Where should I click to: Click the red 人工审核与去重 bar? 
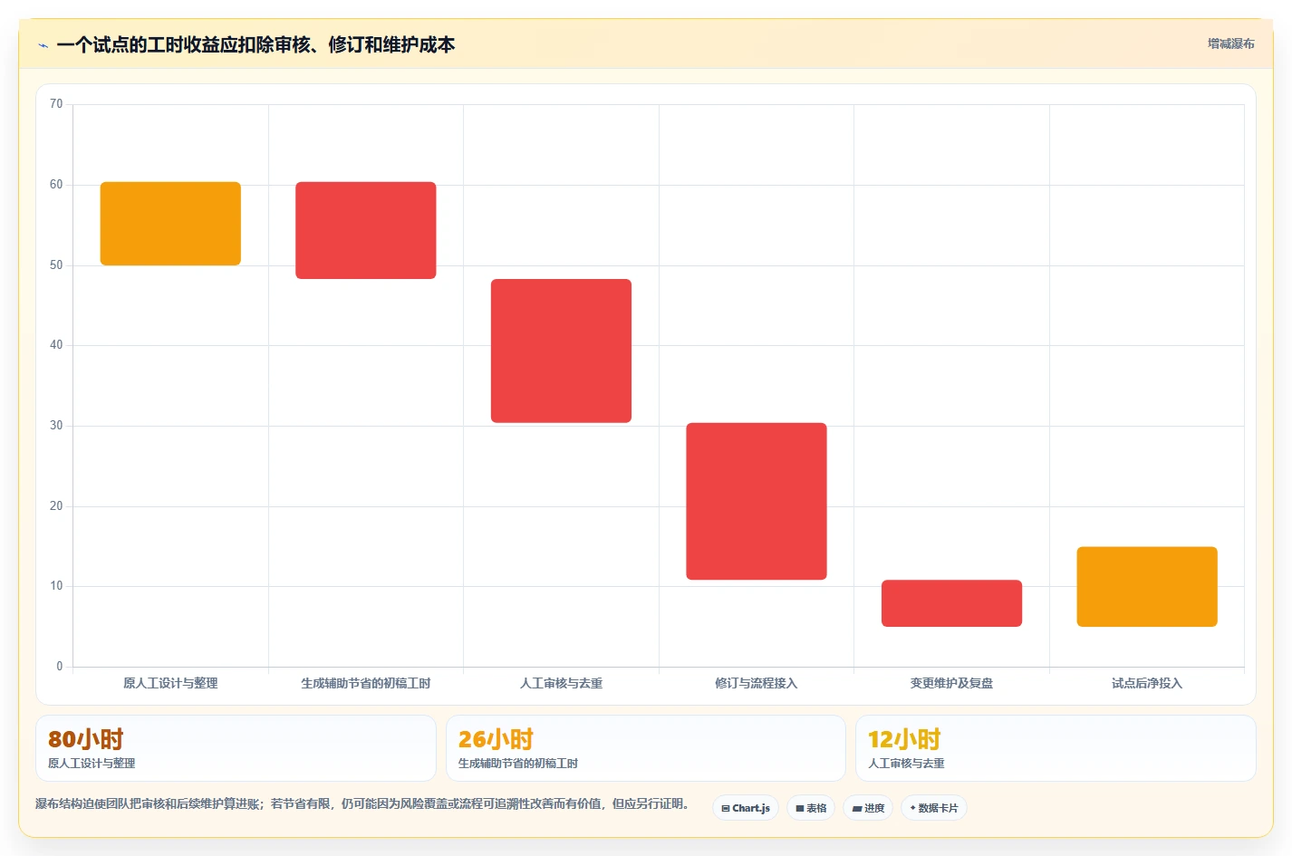(x=561, y=351)
